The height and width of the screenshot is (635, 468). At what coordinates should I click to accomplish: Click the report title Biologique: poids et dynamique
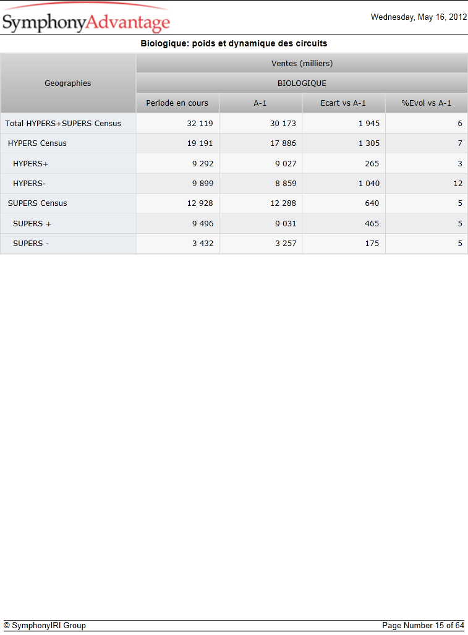point(234,43)
